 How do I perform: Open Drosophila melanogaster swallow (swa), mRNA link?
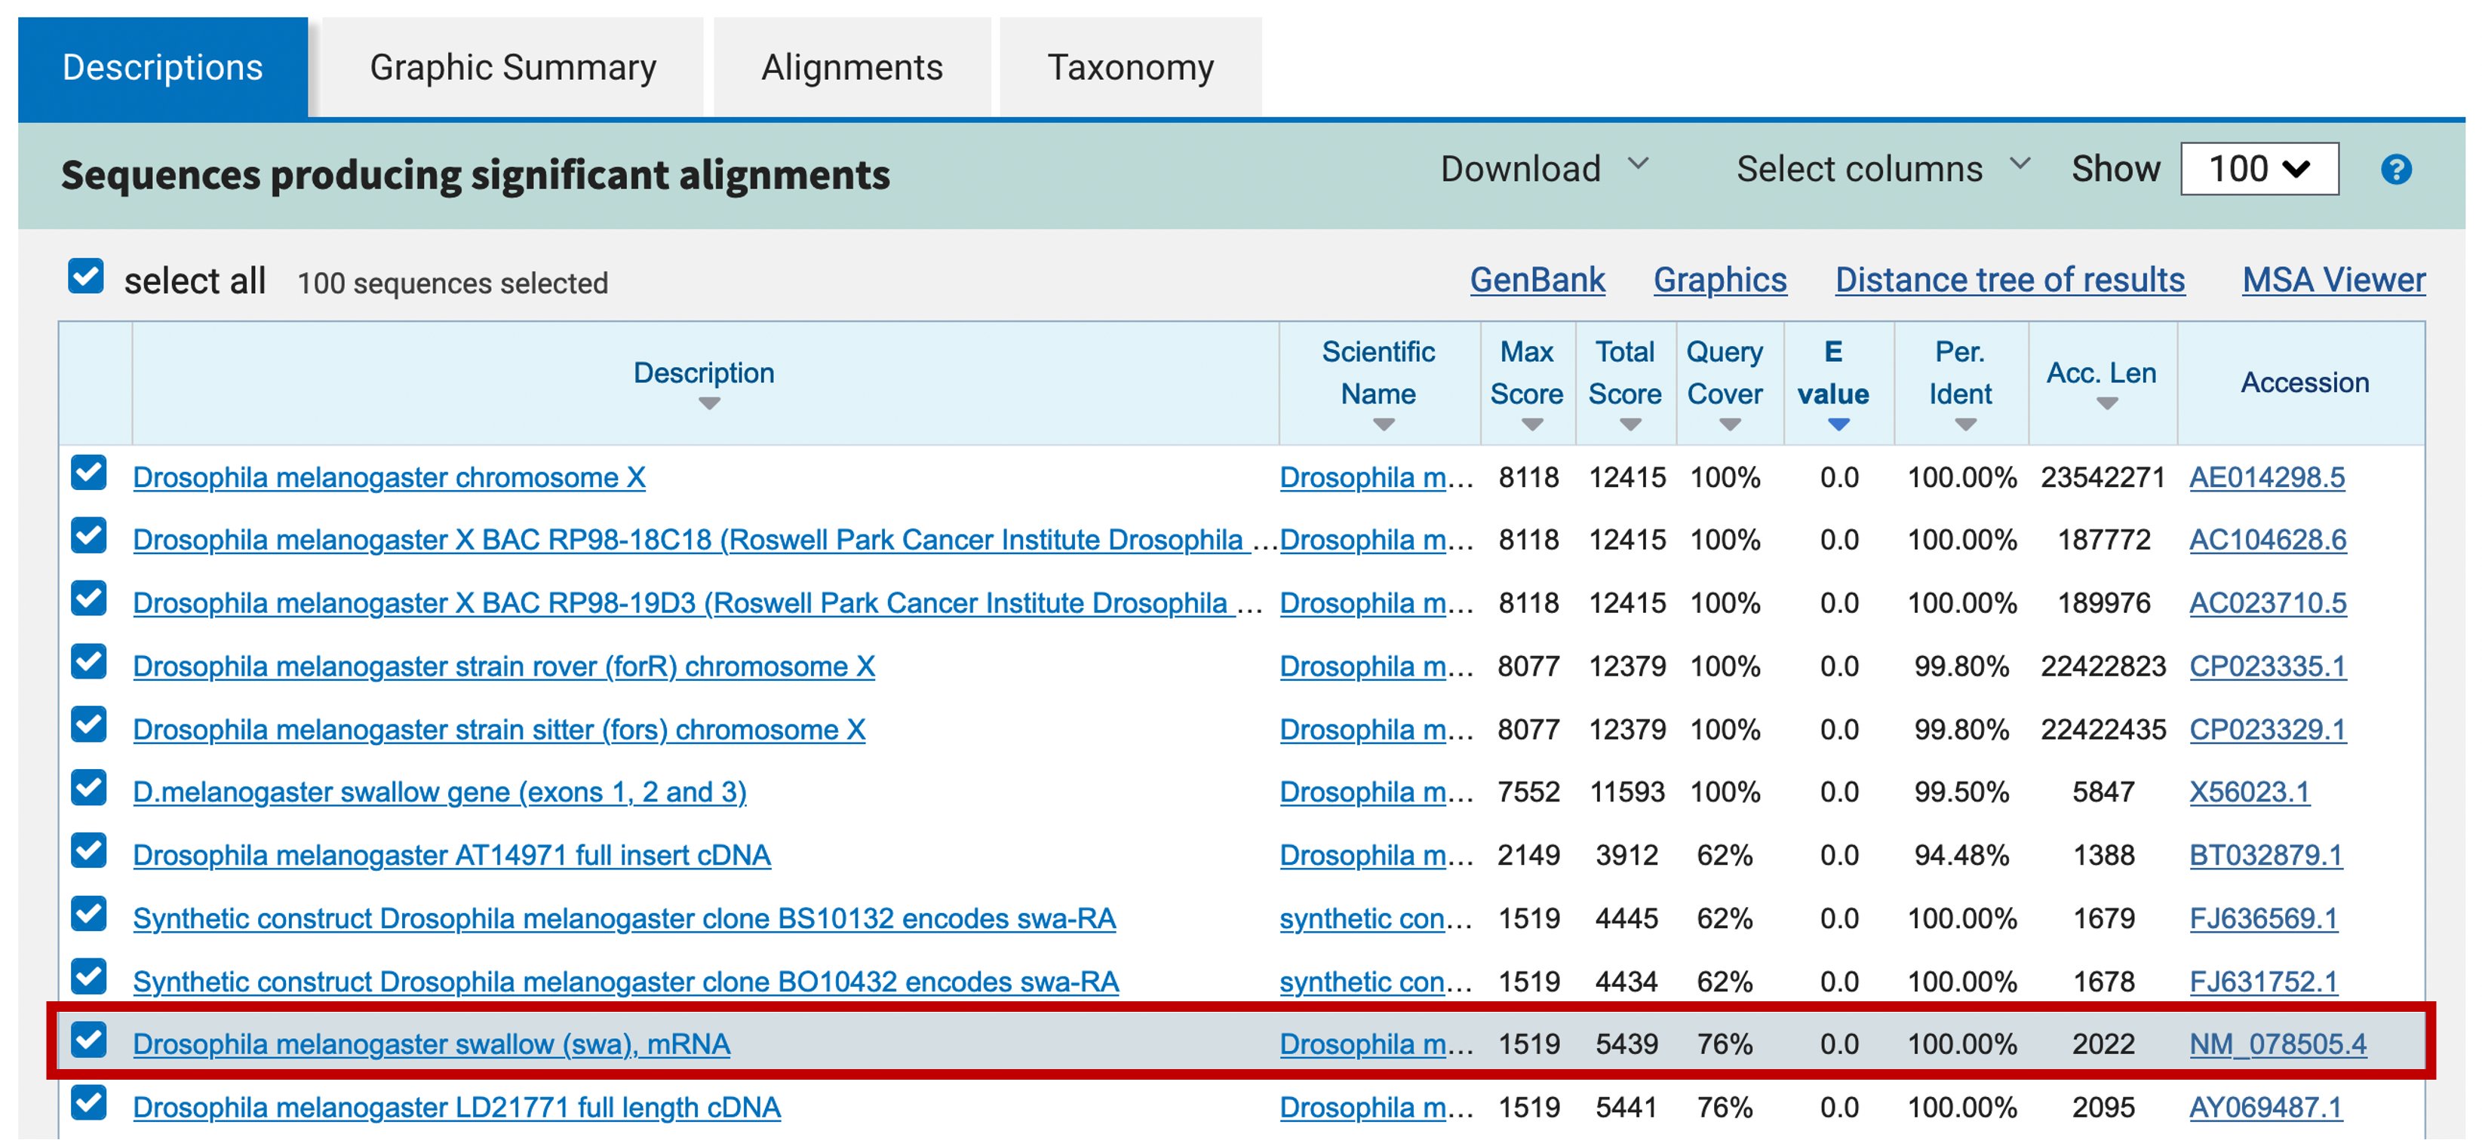[432, 1045]
